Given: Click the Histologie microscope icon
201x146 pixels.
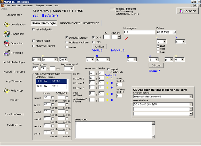Looking at the screenshot, I should (x=7, y=53).
